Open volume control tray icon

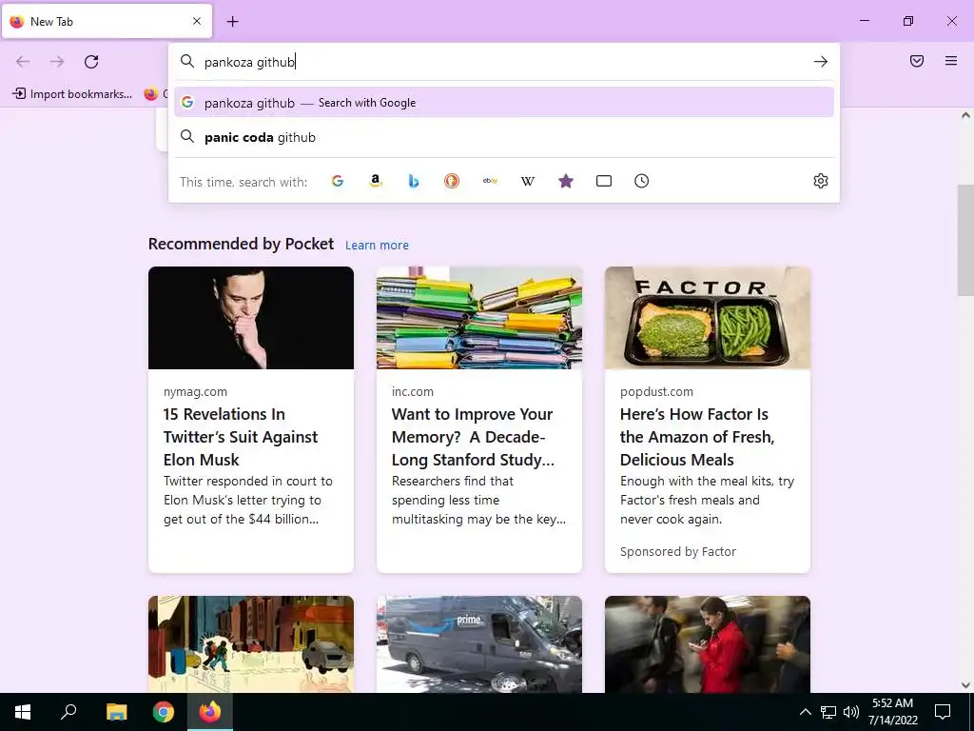[851, 712]
